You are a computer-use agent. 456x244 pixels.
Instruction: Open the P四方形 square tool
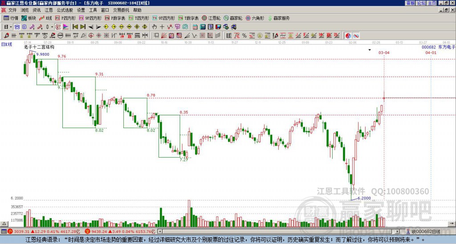[65, 18]
